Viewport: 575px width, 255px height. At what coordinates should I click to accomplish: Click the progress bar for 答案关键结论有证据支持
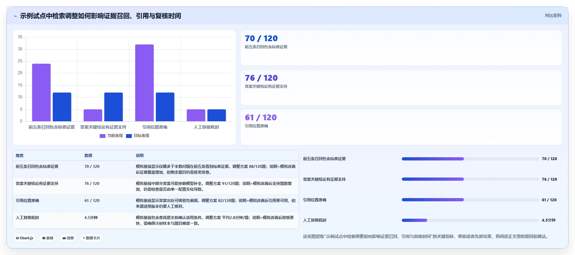tap(470, 179)
